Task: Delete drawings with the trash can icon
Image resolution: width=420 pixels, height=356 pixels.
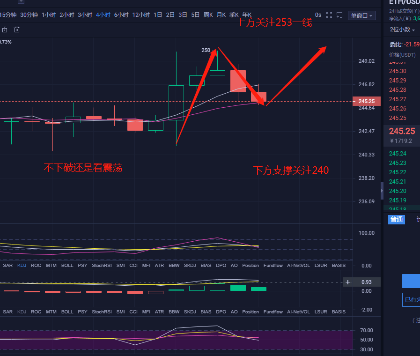Action: 17,30
